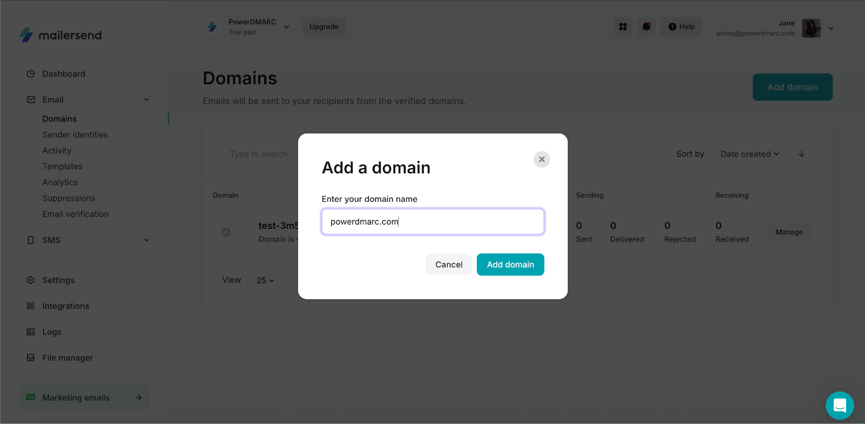Viewport: 865px width, 424px height.
Task: Click the Receiving column header
Action: click(732, 195)
